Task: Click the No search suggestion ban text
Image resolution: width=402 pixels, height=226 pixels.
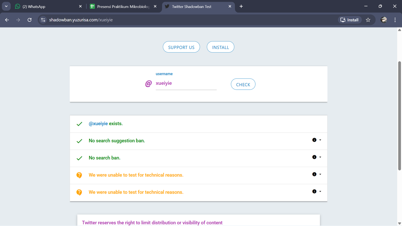Action: pos(117,141)
